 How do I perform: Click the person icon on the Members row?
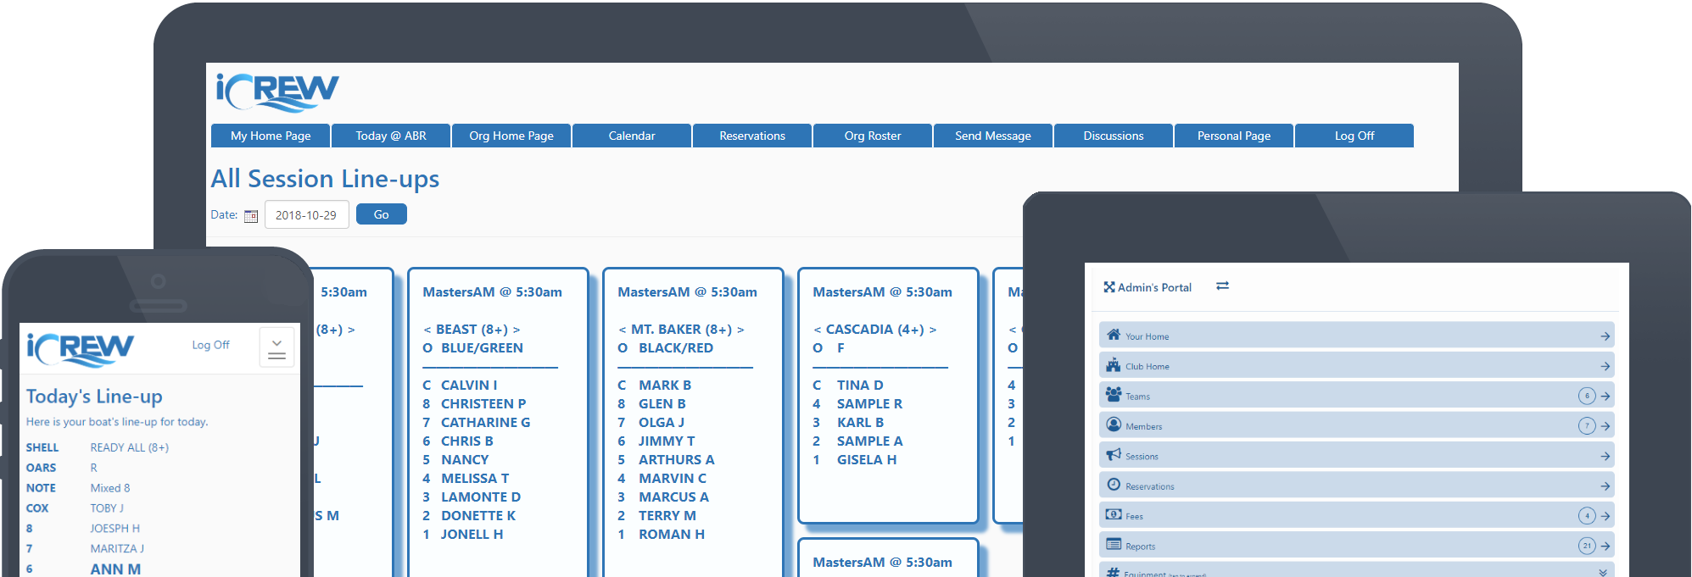pyautogui.click(x=1114, y=424)
